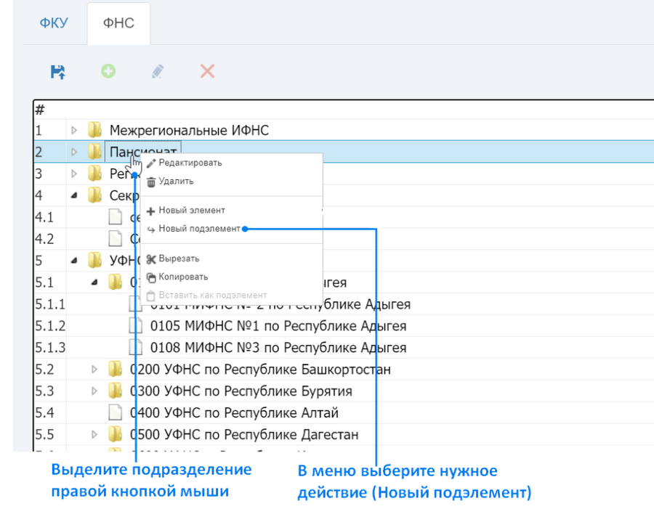Screen dimensions: 654x509
Task: Click the folder icon in row 4
Action: coord(95,195)
